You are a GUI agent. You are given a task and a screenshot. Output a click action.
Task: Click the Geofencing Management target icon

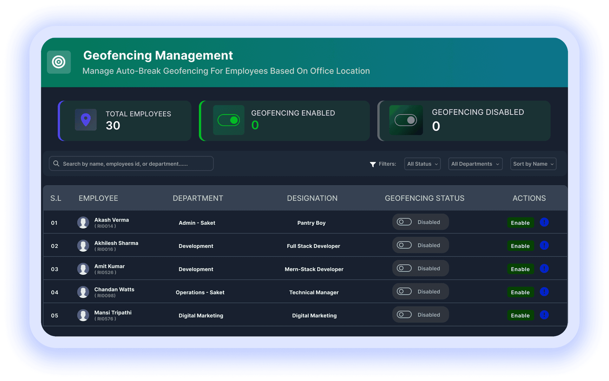pos(59,62)
